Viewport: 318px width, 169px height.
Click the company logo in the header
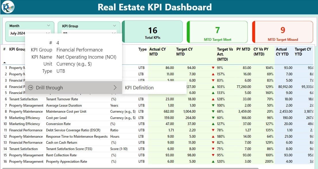point(8,7)
